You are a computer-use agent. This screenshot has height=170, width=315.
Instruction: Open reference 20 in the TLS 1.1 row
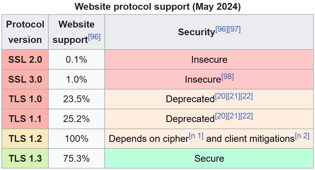(x=221, y=116)
